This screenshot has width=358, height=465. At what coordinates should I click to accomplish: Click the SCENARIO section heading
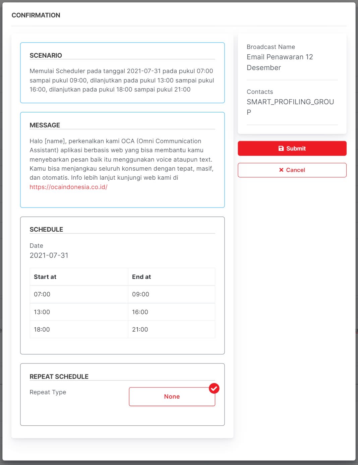click(46, 55)
